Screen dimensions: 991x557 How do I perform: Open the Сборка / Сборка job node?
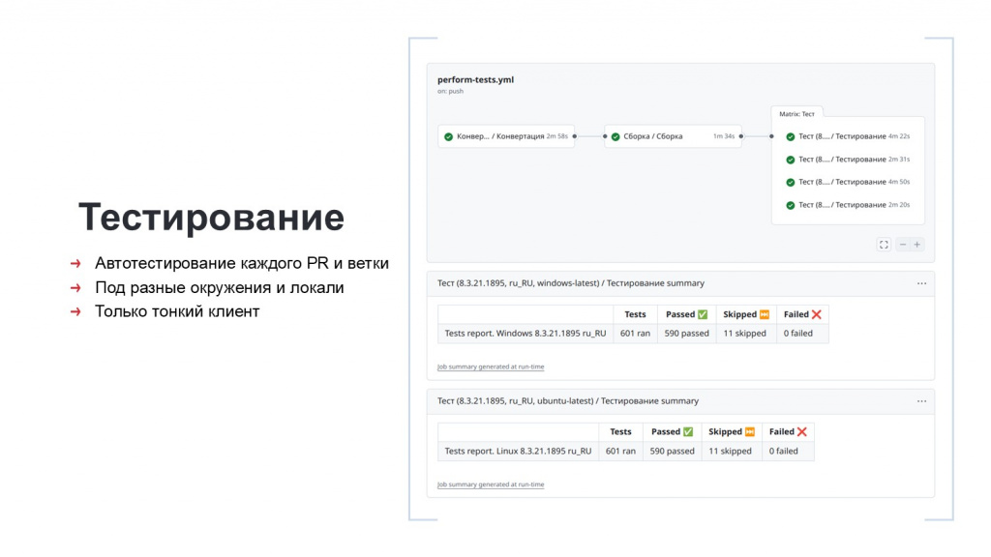673,136
